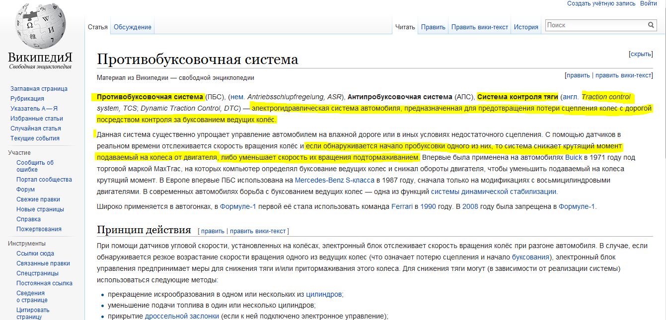Follow the буксования link
This screenshot has width=666, height=320.
tap(530, 257)
